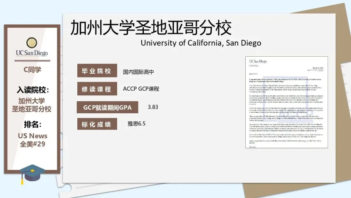Click the 毕业院校 label box
Screen dimensions: 351x198
tap(97, 71)
